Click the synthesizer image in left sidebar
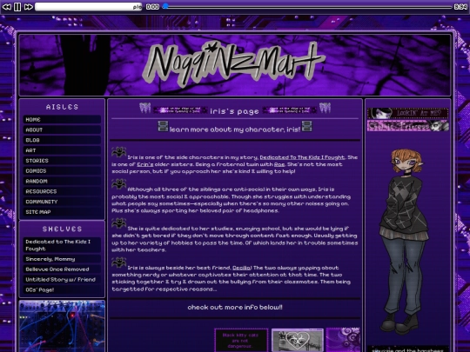The image size is (470, 352). click(x=62, y=326)
